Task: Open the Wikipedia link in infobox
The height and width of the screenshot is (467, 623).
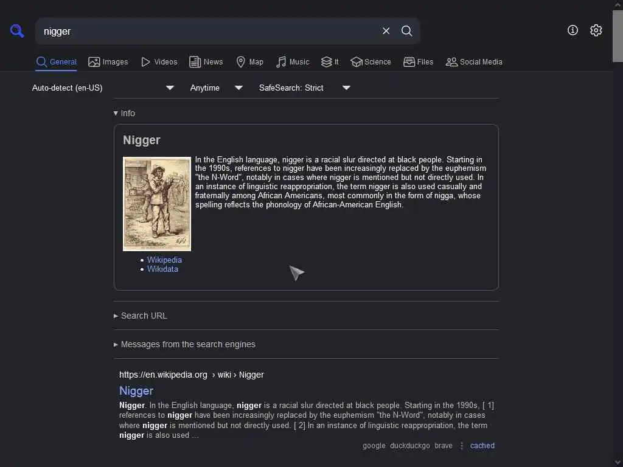Action: point(164,260)
